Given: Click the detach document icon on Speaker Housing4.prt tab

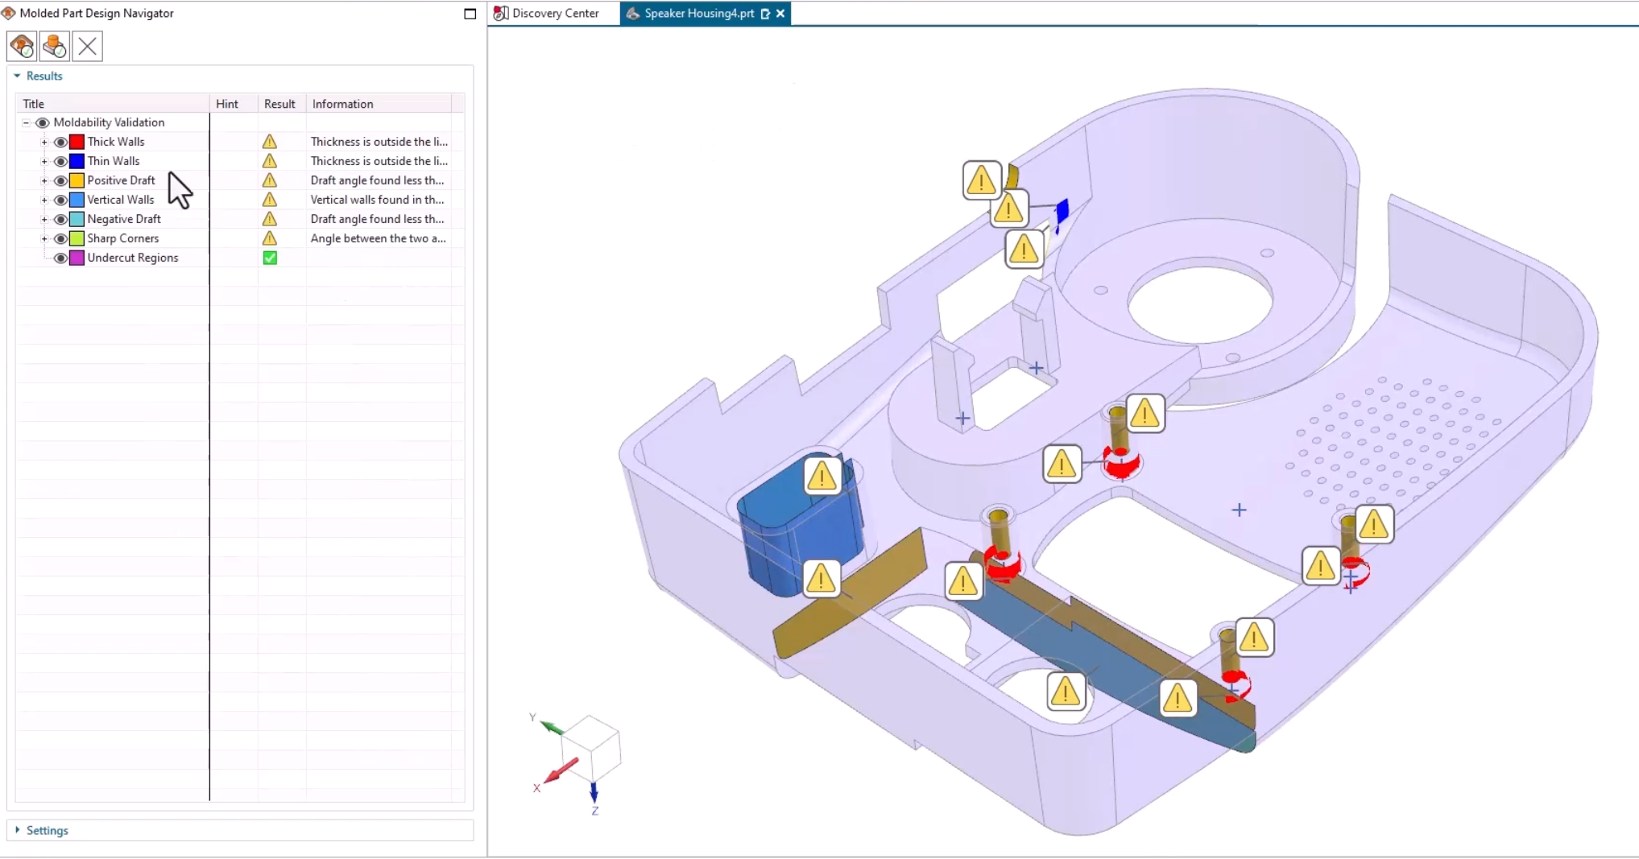Looking at the screenshot, I should pyautogui.click(x=765, y=13).
